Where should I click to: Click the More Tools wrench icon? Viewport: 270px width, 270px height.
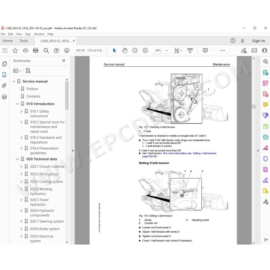click(265, 202)
